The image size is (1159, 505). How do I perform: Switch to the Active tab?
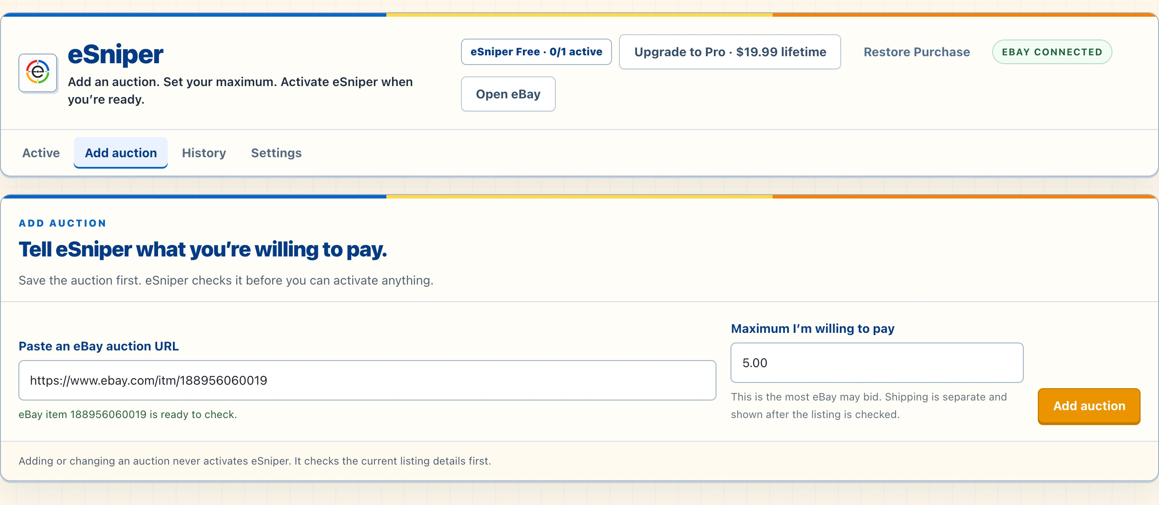[41, 153]
